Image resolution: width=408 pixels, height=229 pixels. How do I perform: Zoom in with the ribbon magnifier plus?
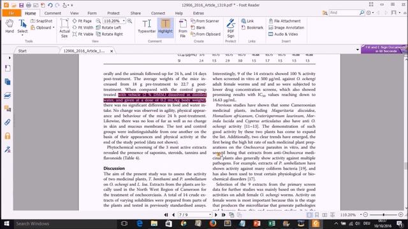(129, 21)
